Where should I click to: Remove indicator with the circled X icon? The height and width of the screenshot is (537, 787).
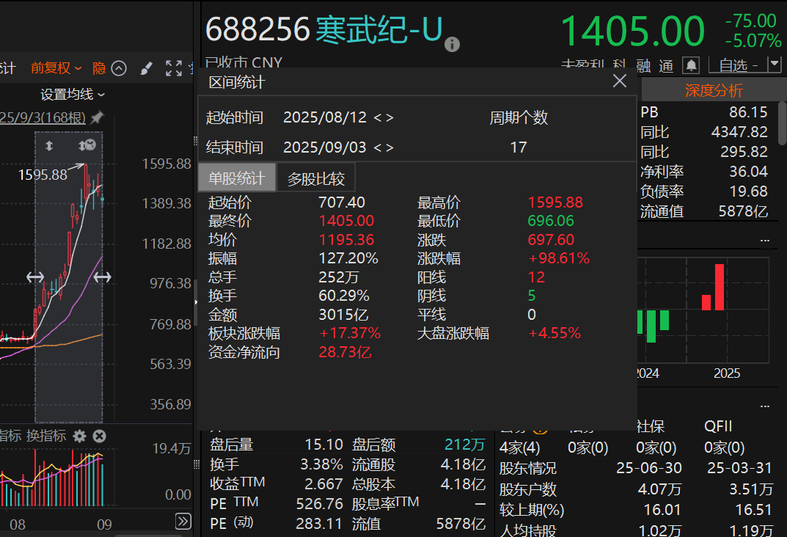[x=99, y=436]
